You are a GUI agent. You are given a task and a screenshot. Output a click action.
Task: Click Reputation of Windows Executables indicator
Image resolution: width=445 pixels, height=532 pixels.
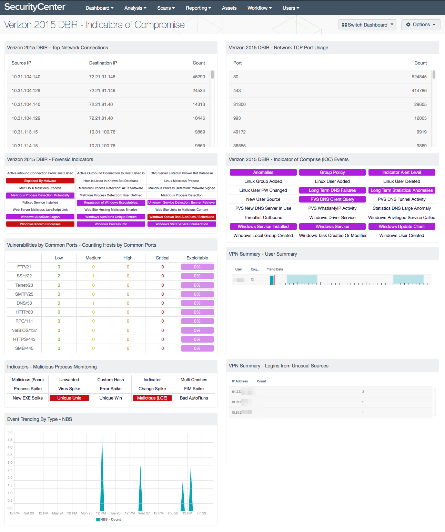pyautogui.click(x=111, y=203)
